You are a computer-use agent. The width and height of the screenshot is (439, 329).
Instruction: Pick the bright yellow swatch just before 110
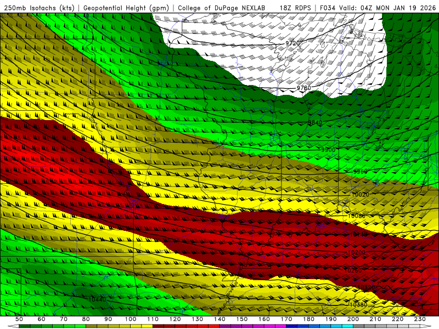click(147, 326)
